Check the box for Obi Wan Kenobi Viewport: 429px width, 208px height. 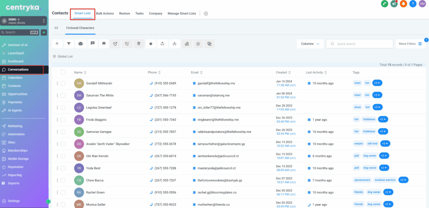click(63, 156)
